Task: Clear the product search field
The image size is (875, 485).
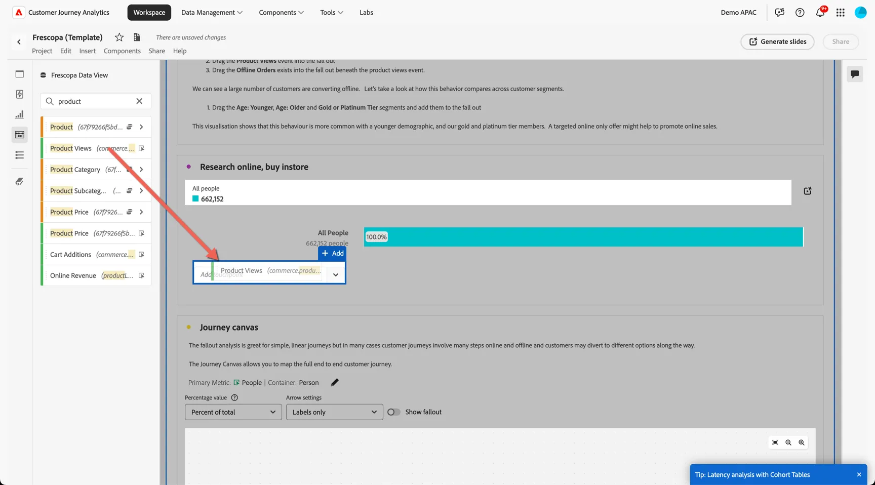Action: (139, 101)
